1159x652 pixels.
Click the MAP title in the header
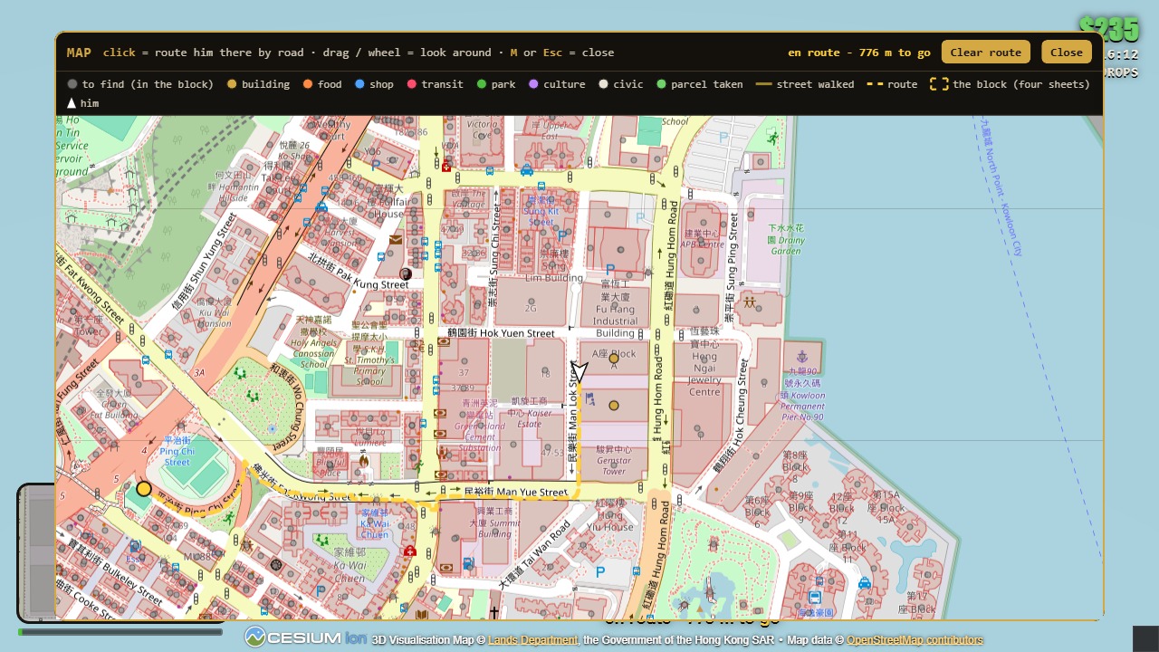[x=79, y=53]
